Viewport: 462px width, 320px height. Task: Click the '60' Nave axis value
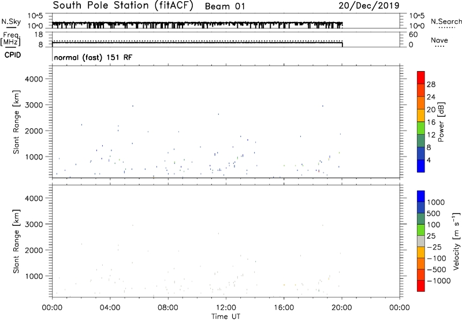click(413, 35)
